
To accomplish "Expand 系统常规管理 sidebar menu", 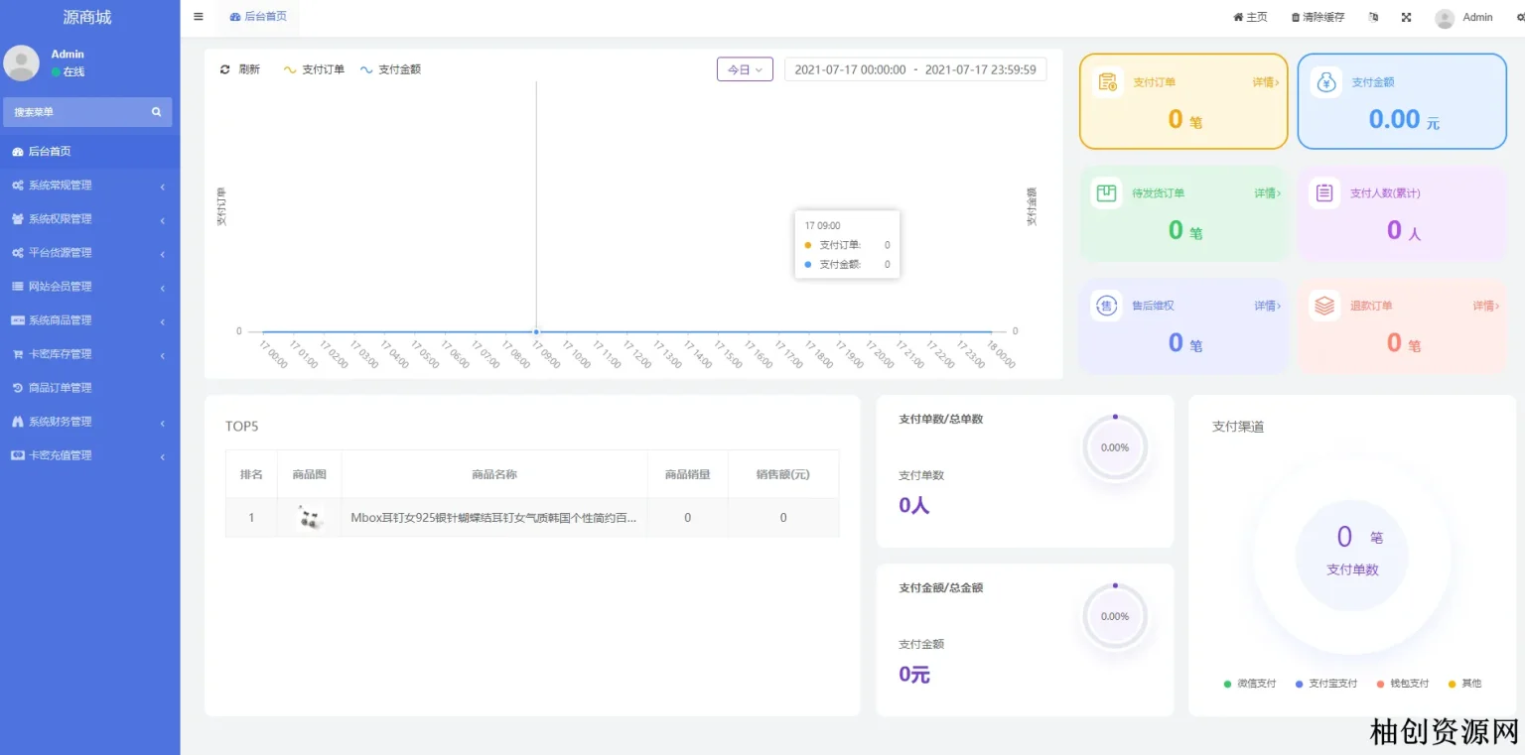I will pos(89,186).
